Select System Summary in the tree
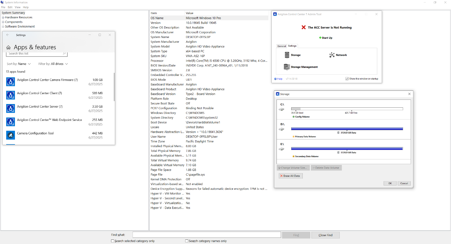This screenshot has width=451, height=244. point(13,13)
